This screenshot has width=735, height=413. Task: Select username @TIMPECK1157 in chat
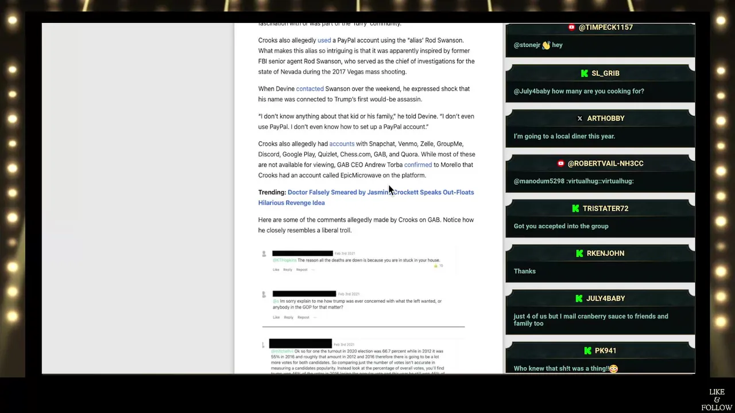coord(605,28)
